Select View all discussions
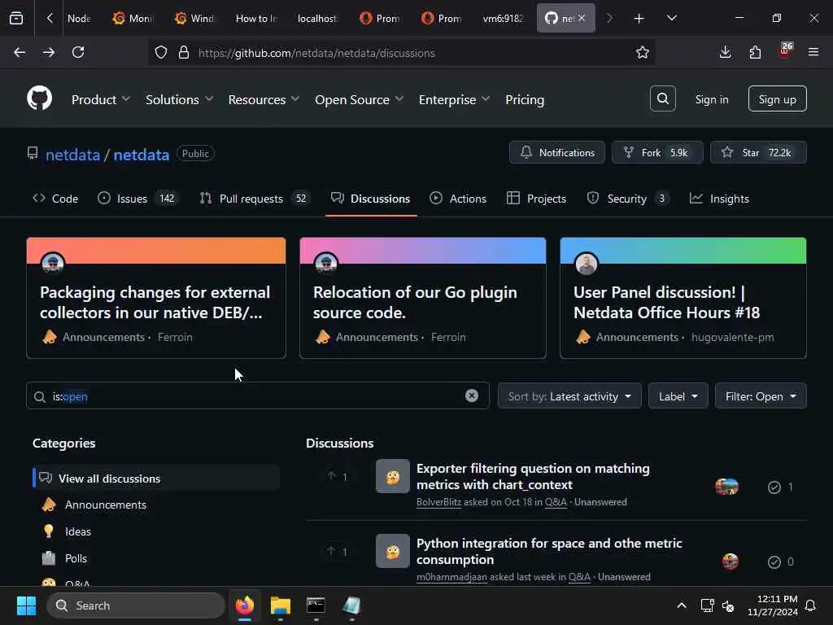 pos(156,478)
